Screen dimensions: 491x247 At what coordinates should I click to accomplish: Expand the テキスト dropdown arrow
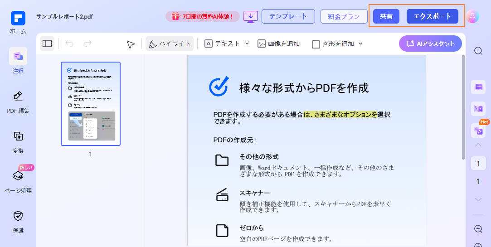click(247, 44)
